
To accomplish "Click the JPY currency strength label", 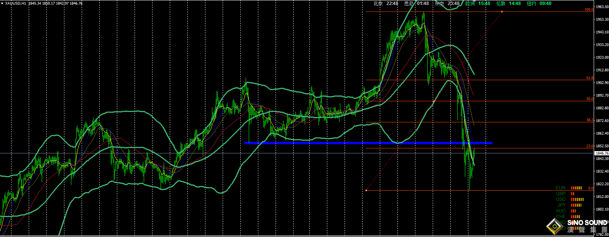I will coord(561,205).
